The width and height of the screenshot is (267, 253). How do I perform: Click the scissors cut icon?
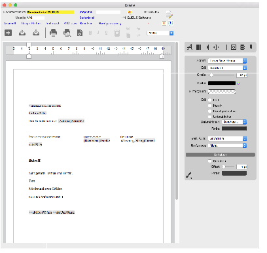point(128,29)
